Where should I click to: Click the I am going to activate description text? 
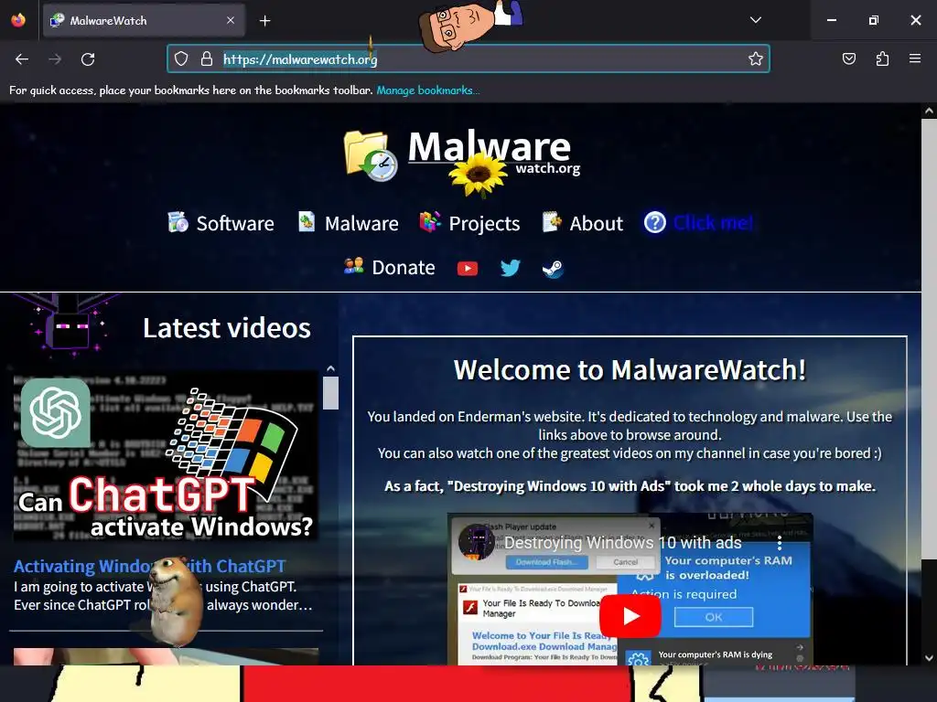(x=162, y=596)
